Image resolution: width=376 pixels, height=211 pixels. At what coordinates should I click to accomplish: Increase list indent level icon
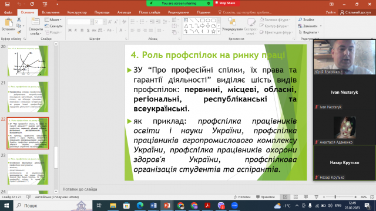(x=158, y=22)
